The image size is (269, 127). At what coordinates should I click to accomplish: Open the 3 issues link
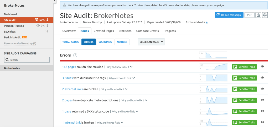click(x=68, y=78)
